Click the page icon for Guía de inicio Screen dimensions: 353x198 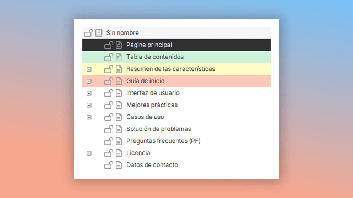pyautogui.click(x=119, y=81)
